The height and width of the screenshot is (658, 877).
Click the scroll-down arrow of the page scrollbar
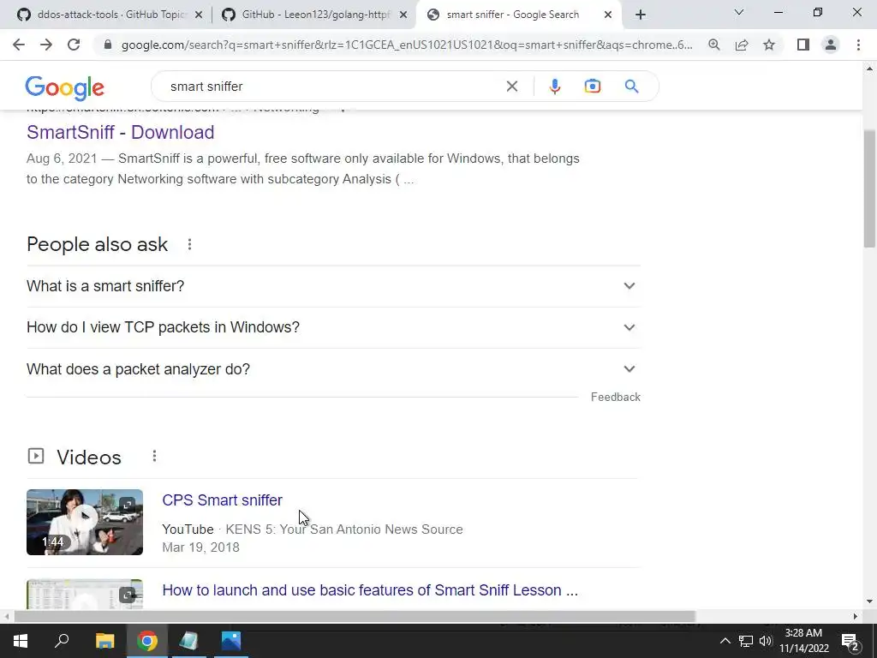coord(869,602)
